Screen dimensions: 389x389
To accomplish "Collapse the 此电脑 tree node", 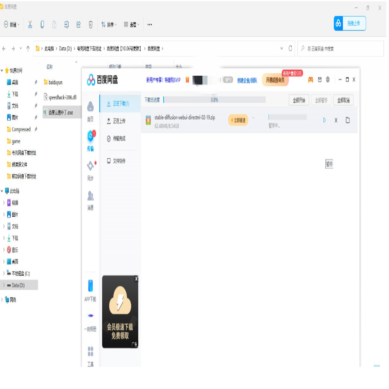I will (2, 191).
